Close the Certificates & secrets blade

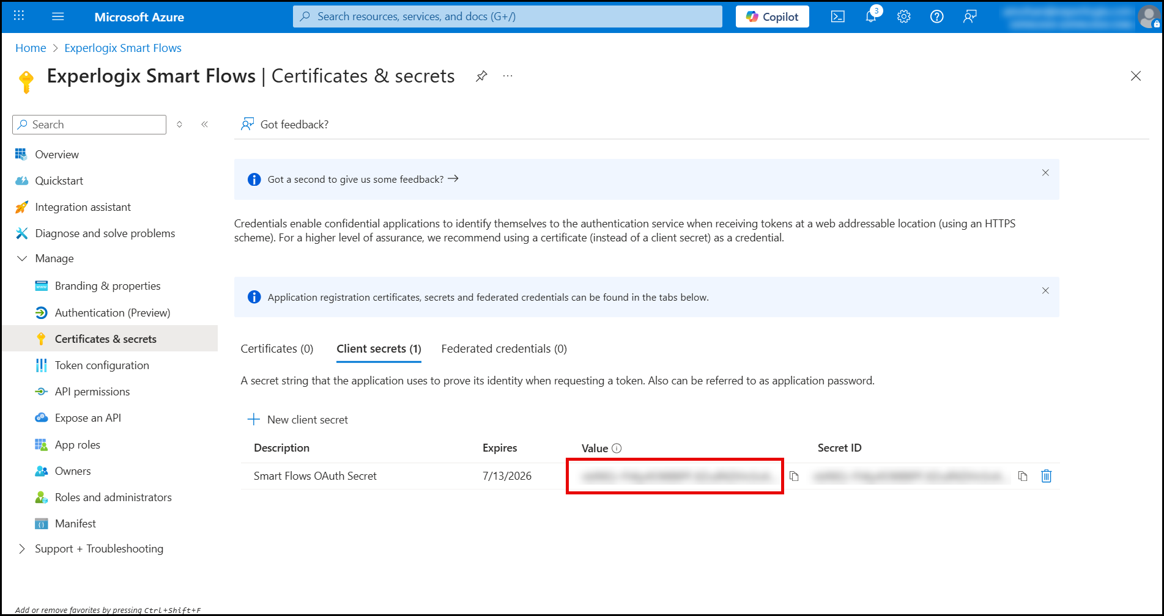point(1136,76)
